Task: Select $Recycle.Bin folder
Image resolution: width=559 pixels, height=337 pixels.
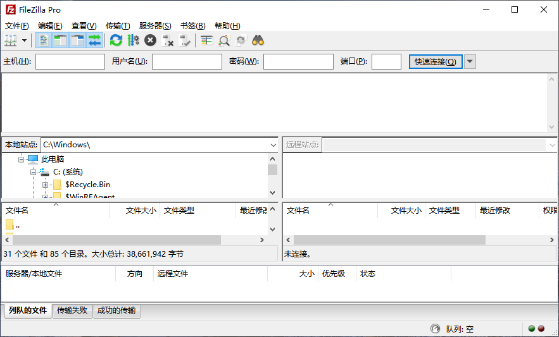Action: click(88, 185)
